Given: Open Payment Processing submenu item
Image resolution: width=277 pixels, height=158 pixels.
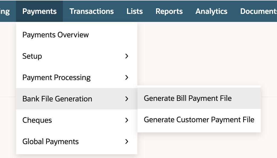Looking at the screenshot, I should pos(77,77).
